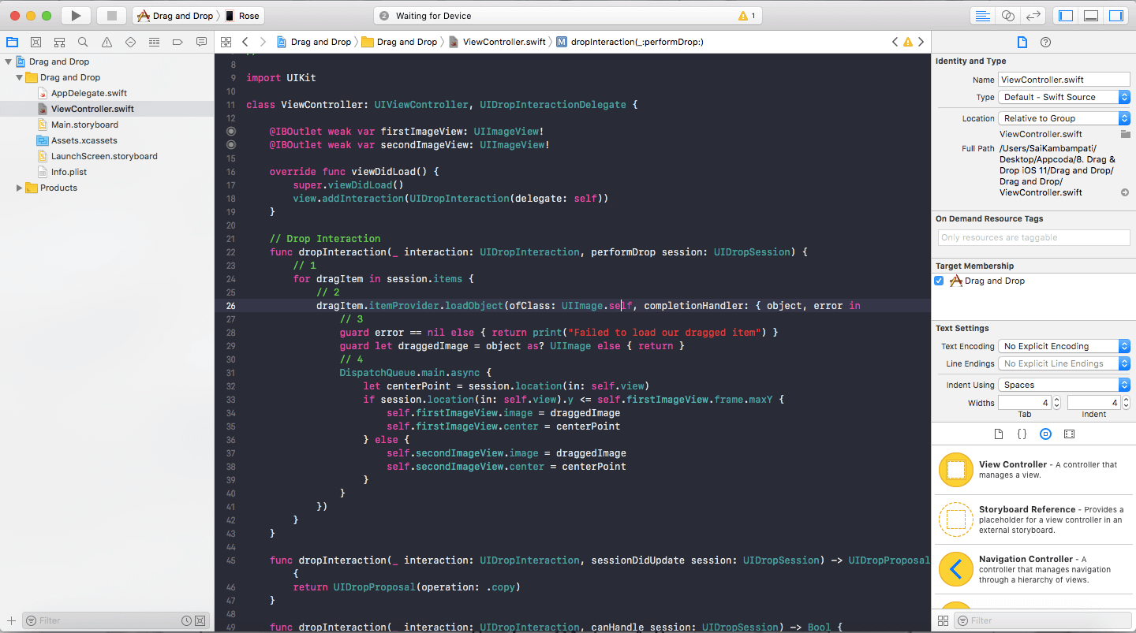Image resolution: width=1136 pixels, height=633 pixels.
Task: Open the Find navigator magnifier icon
Action: [83, 42]
